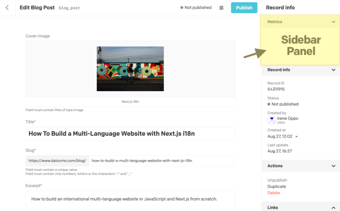Click the Not published status in header
This screenshot has height=211, width=340.
(196, 7)
